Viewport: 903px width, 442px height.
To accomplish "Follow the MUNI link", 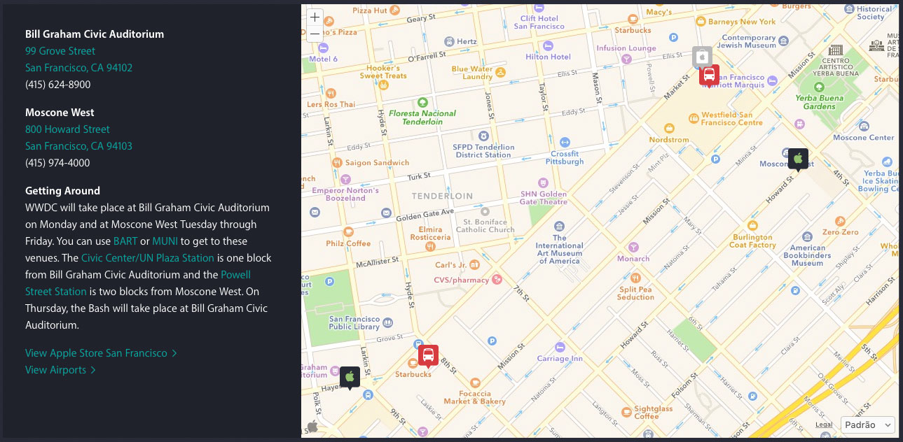I will click(x=165, y=241).
